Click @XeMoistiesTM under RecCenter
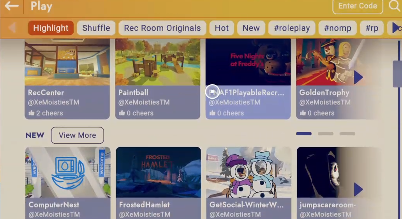Image resolution: width=402 pixels, height=219 pixels. click(54, 102)
